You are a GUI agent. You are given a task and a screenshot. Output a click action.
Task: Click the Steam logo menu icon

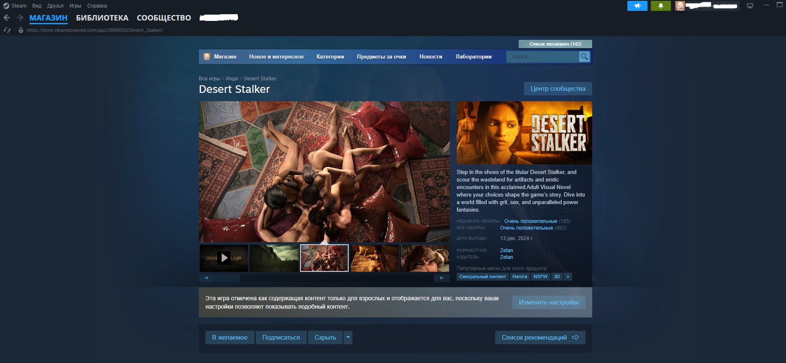(6, 6)
